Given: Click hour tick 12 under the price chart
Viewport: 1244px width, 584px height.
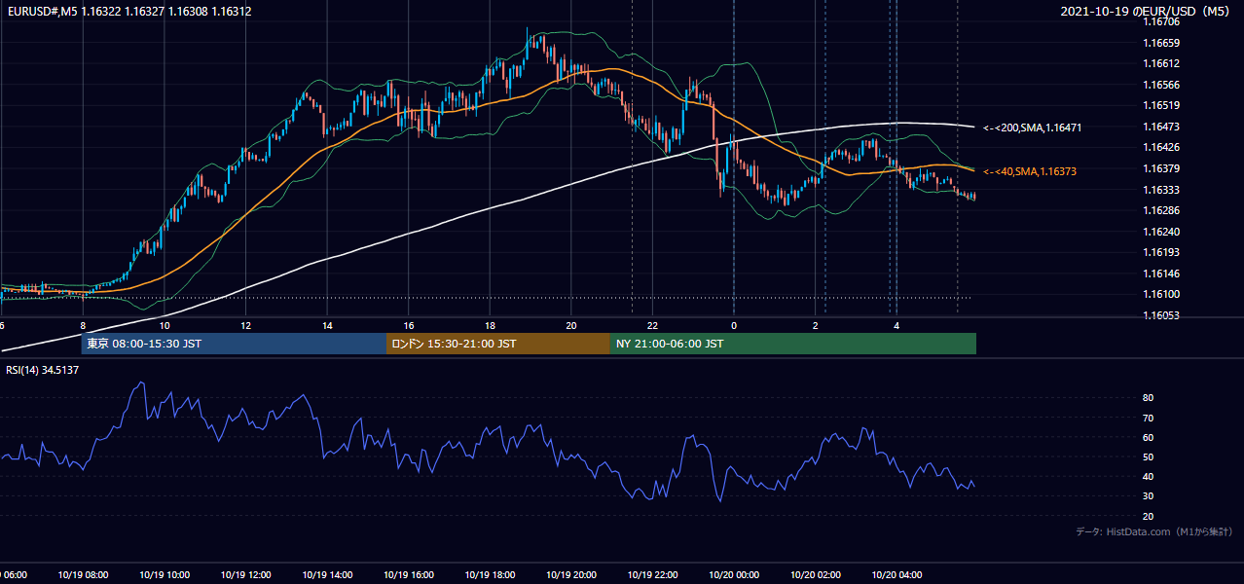Looking at the screenshot, I should coord(245,325).
